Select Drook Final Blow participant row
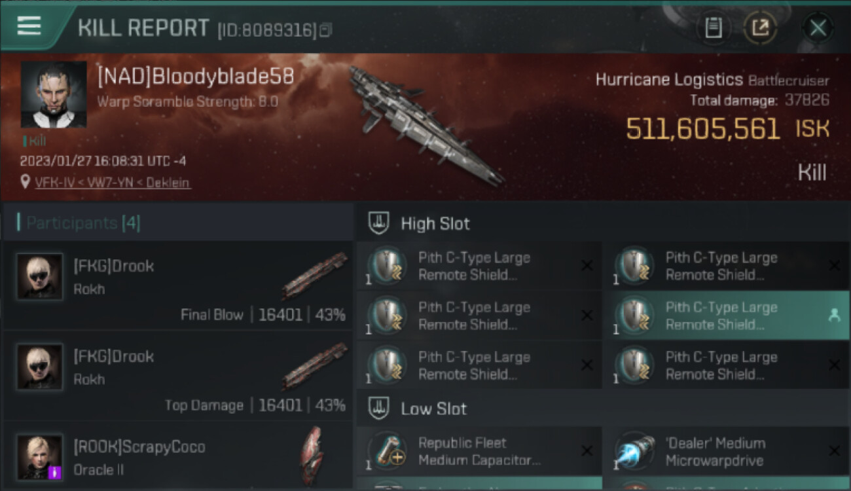This screenshot has height=491, width=851. click(x=177, y=285)
